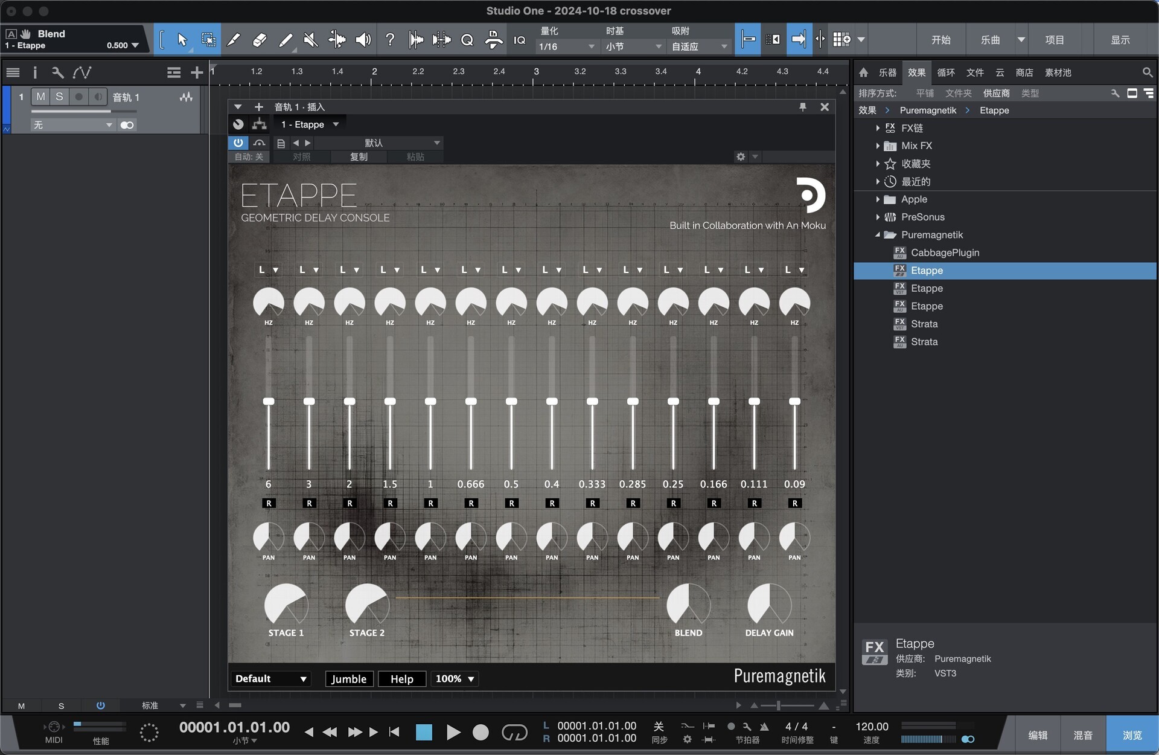Click the Jumble button
This screenshot has width=1159, height=755.
pos(349,679)
